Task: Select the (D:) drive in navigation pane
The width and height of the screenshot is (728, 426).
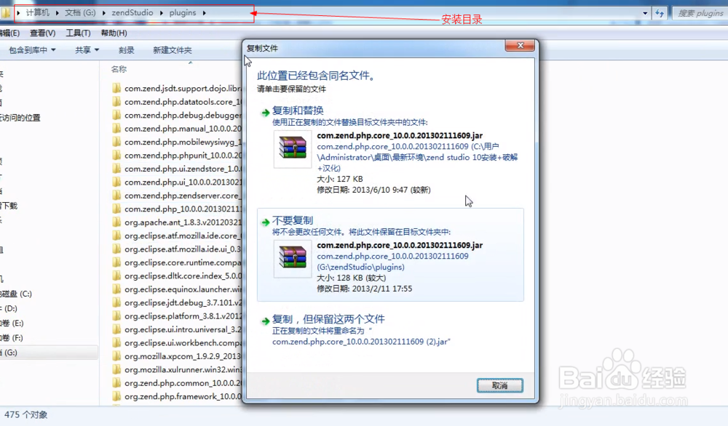Action: (9, 309)
